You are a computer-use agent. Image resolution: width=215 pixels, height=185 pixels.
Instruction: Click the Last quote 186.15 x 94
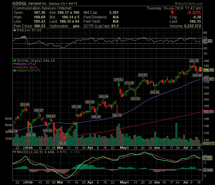(x=69, y=21)
